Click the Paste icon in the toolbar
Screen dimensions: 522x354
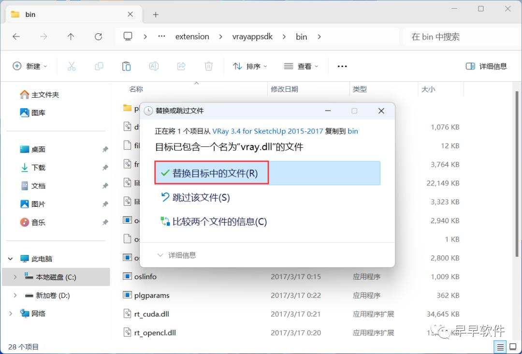pyautogui.click(x=126, y=66)
